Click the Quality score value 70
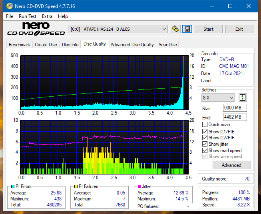Screen dimensions: 261x214 tap(247, 179)
